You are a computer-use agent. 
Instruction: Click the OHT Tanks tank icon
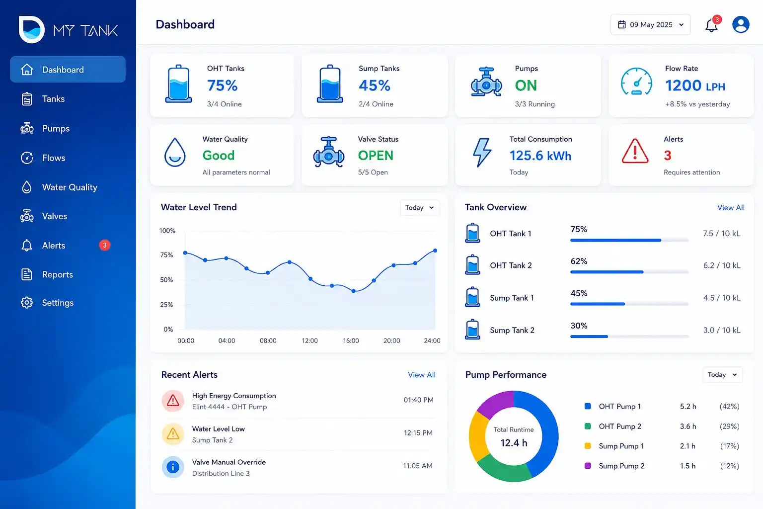tap(178, 84)
